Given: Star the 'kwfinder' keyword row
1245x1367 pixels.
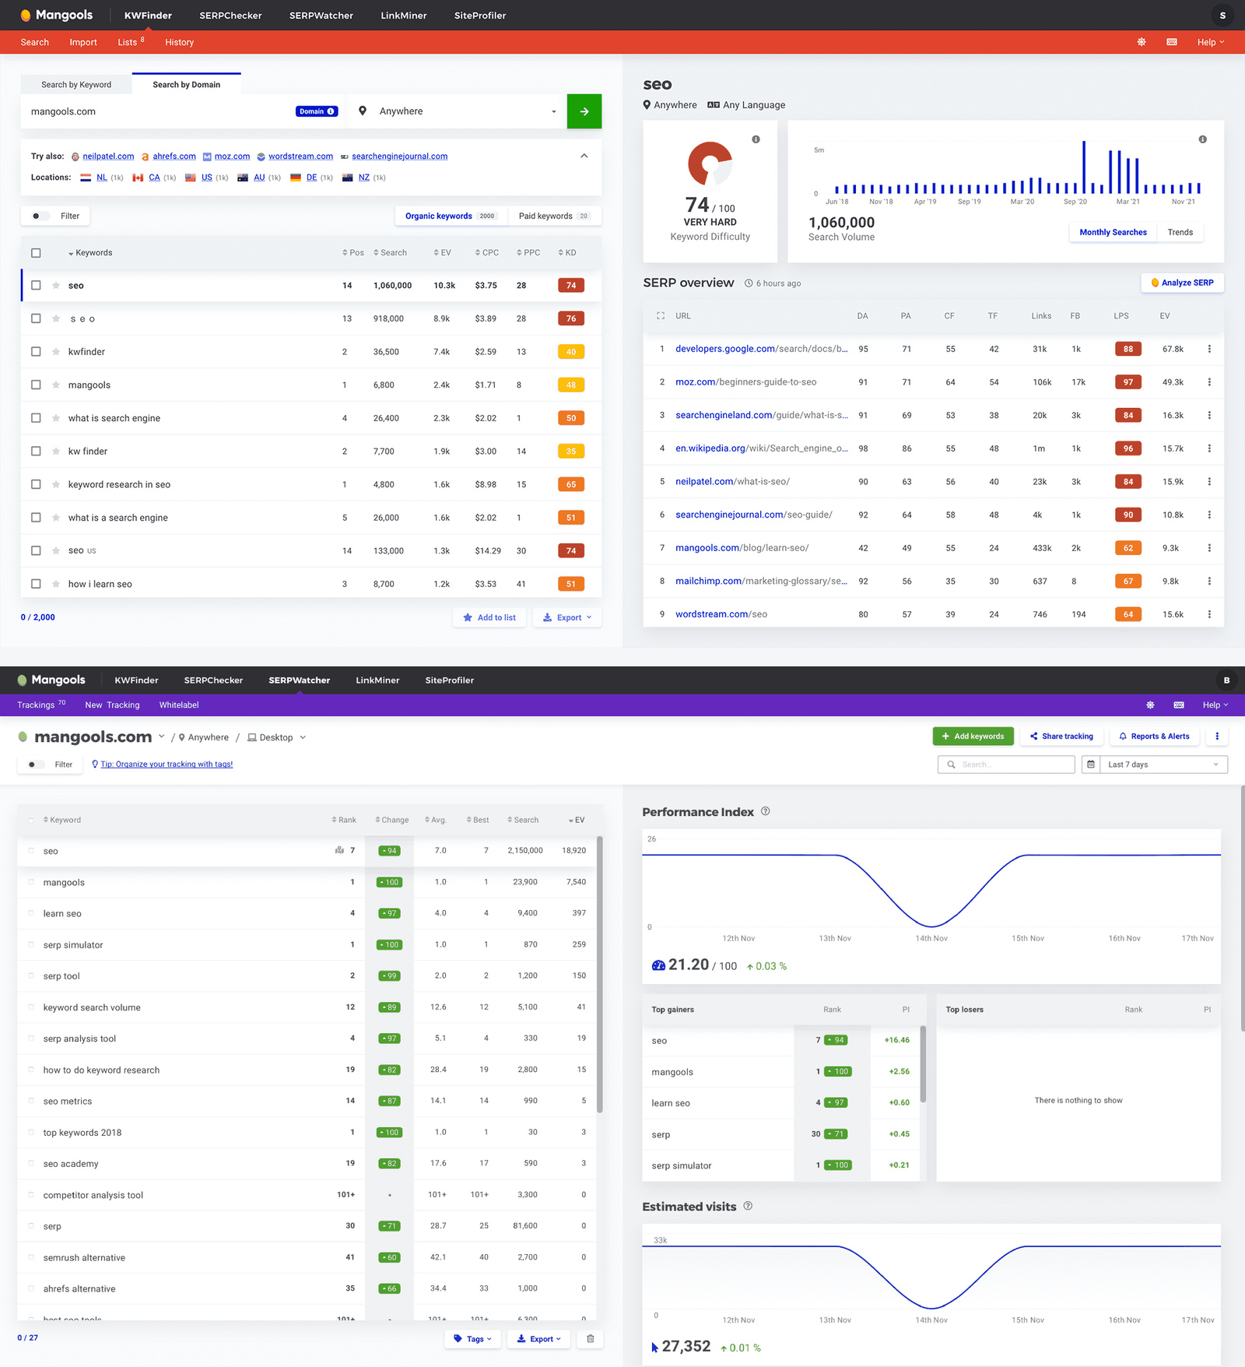Looking at the screenshot, I should 56,352.
